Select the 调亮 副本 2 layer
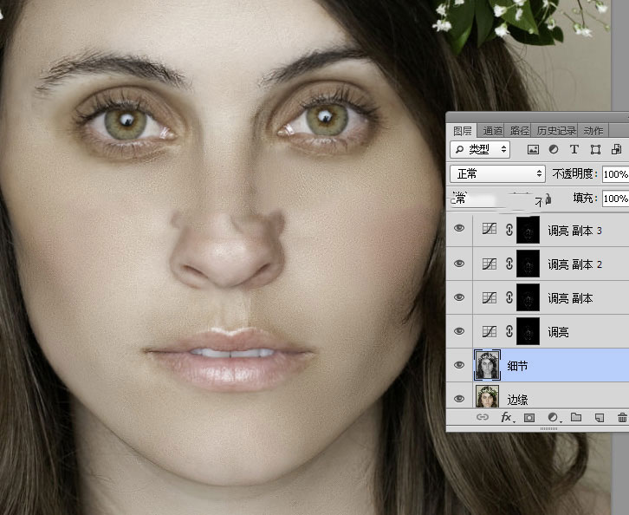629x515 pixels. pos(574,264)
